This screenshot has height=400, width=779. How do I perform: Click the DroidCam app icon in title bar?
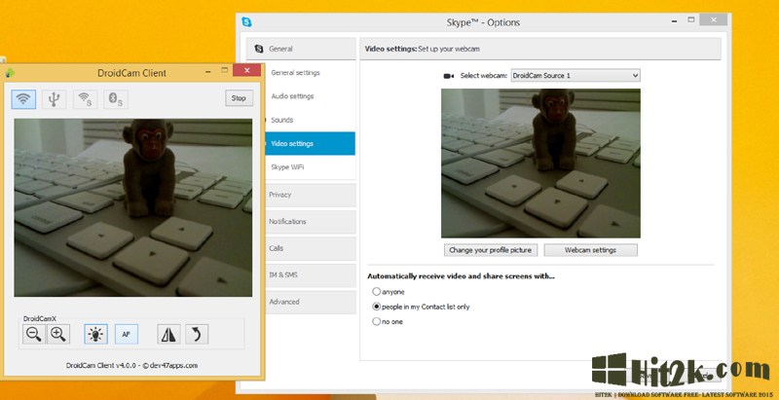(x=10, y=73)
